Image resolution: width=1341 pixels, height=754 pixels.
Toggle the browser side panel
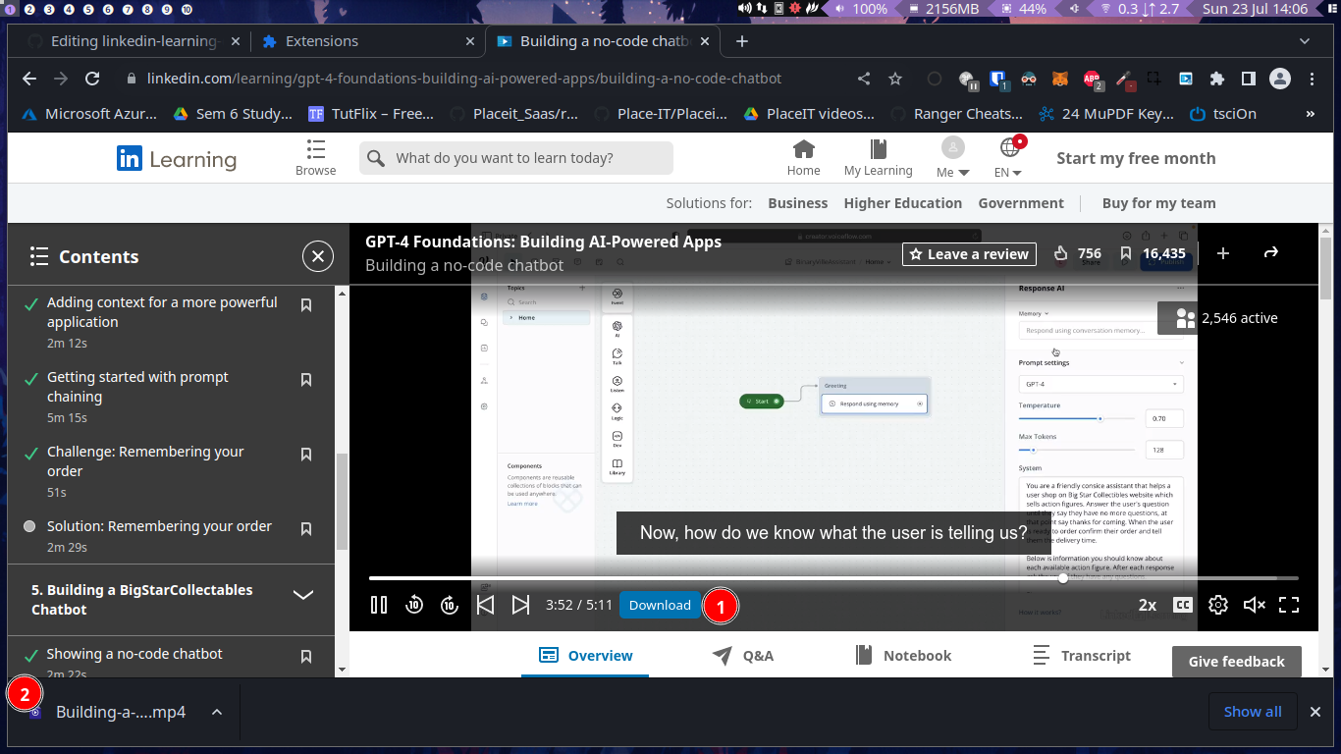point(1248,79)
